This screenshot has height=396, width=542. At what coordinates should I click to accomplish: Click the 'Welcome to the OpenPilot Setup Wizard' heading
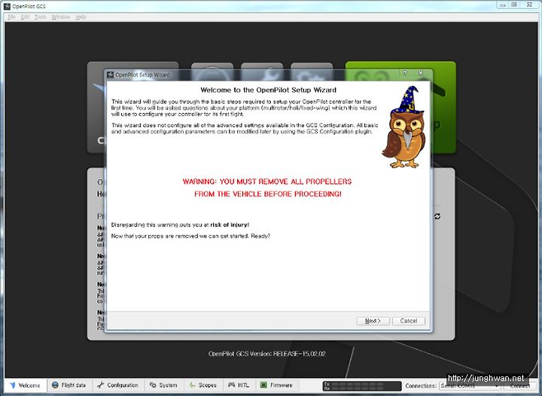click(268, 90)
